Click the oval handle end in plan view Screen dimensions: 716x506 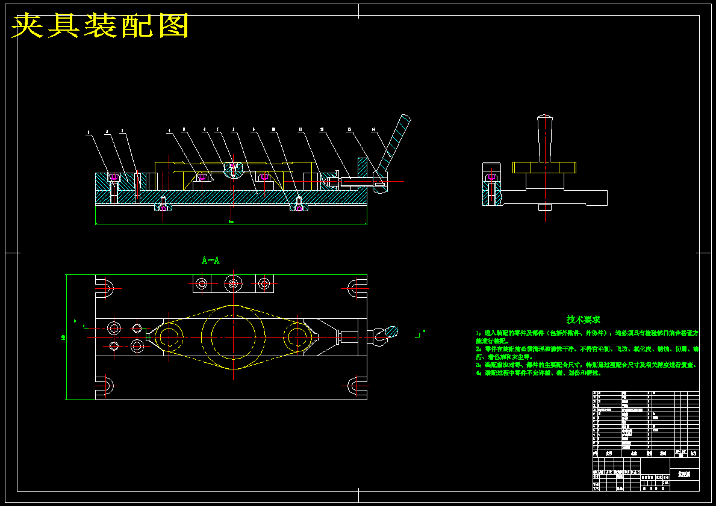(391, 332)
